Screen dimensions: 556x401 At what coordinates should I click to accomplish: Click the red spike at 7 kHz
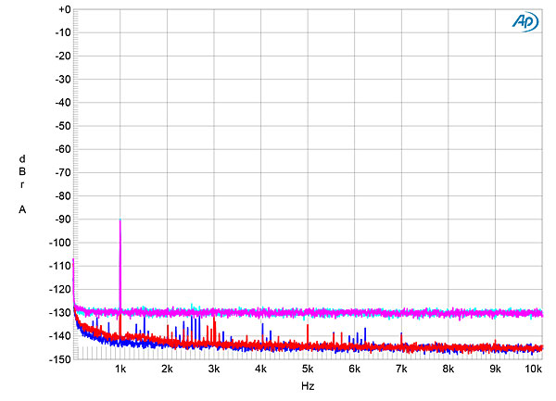(401, 336)
